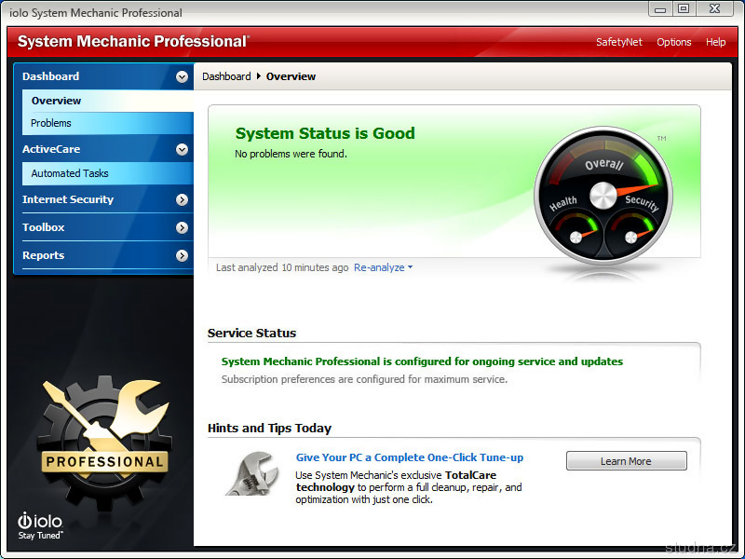The image size is (745, 559).
Task: Click the green ongoing service status line
Action: point(422,361)
